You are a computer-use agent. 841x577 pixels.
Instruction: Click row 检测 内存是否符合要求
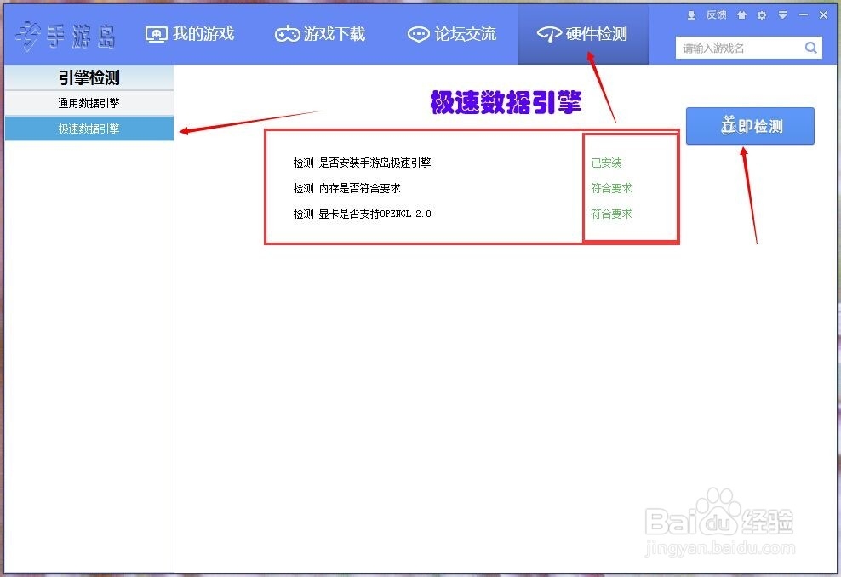(x=347, y=188)
